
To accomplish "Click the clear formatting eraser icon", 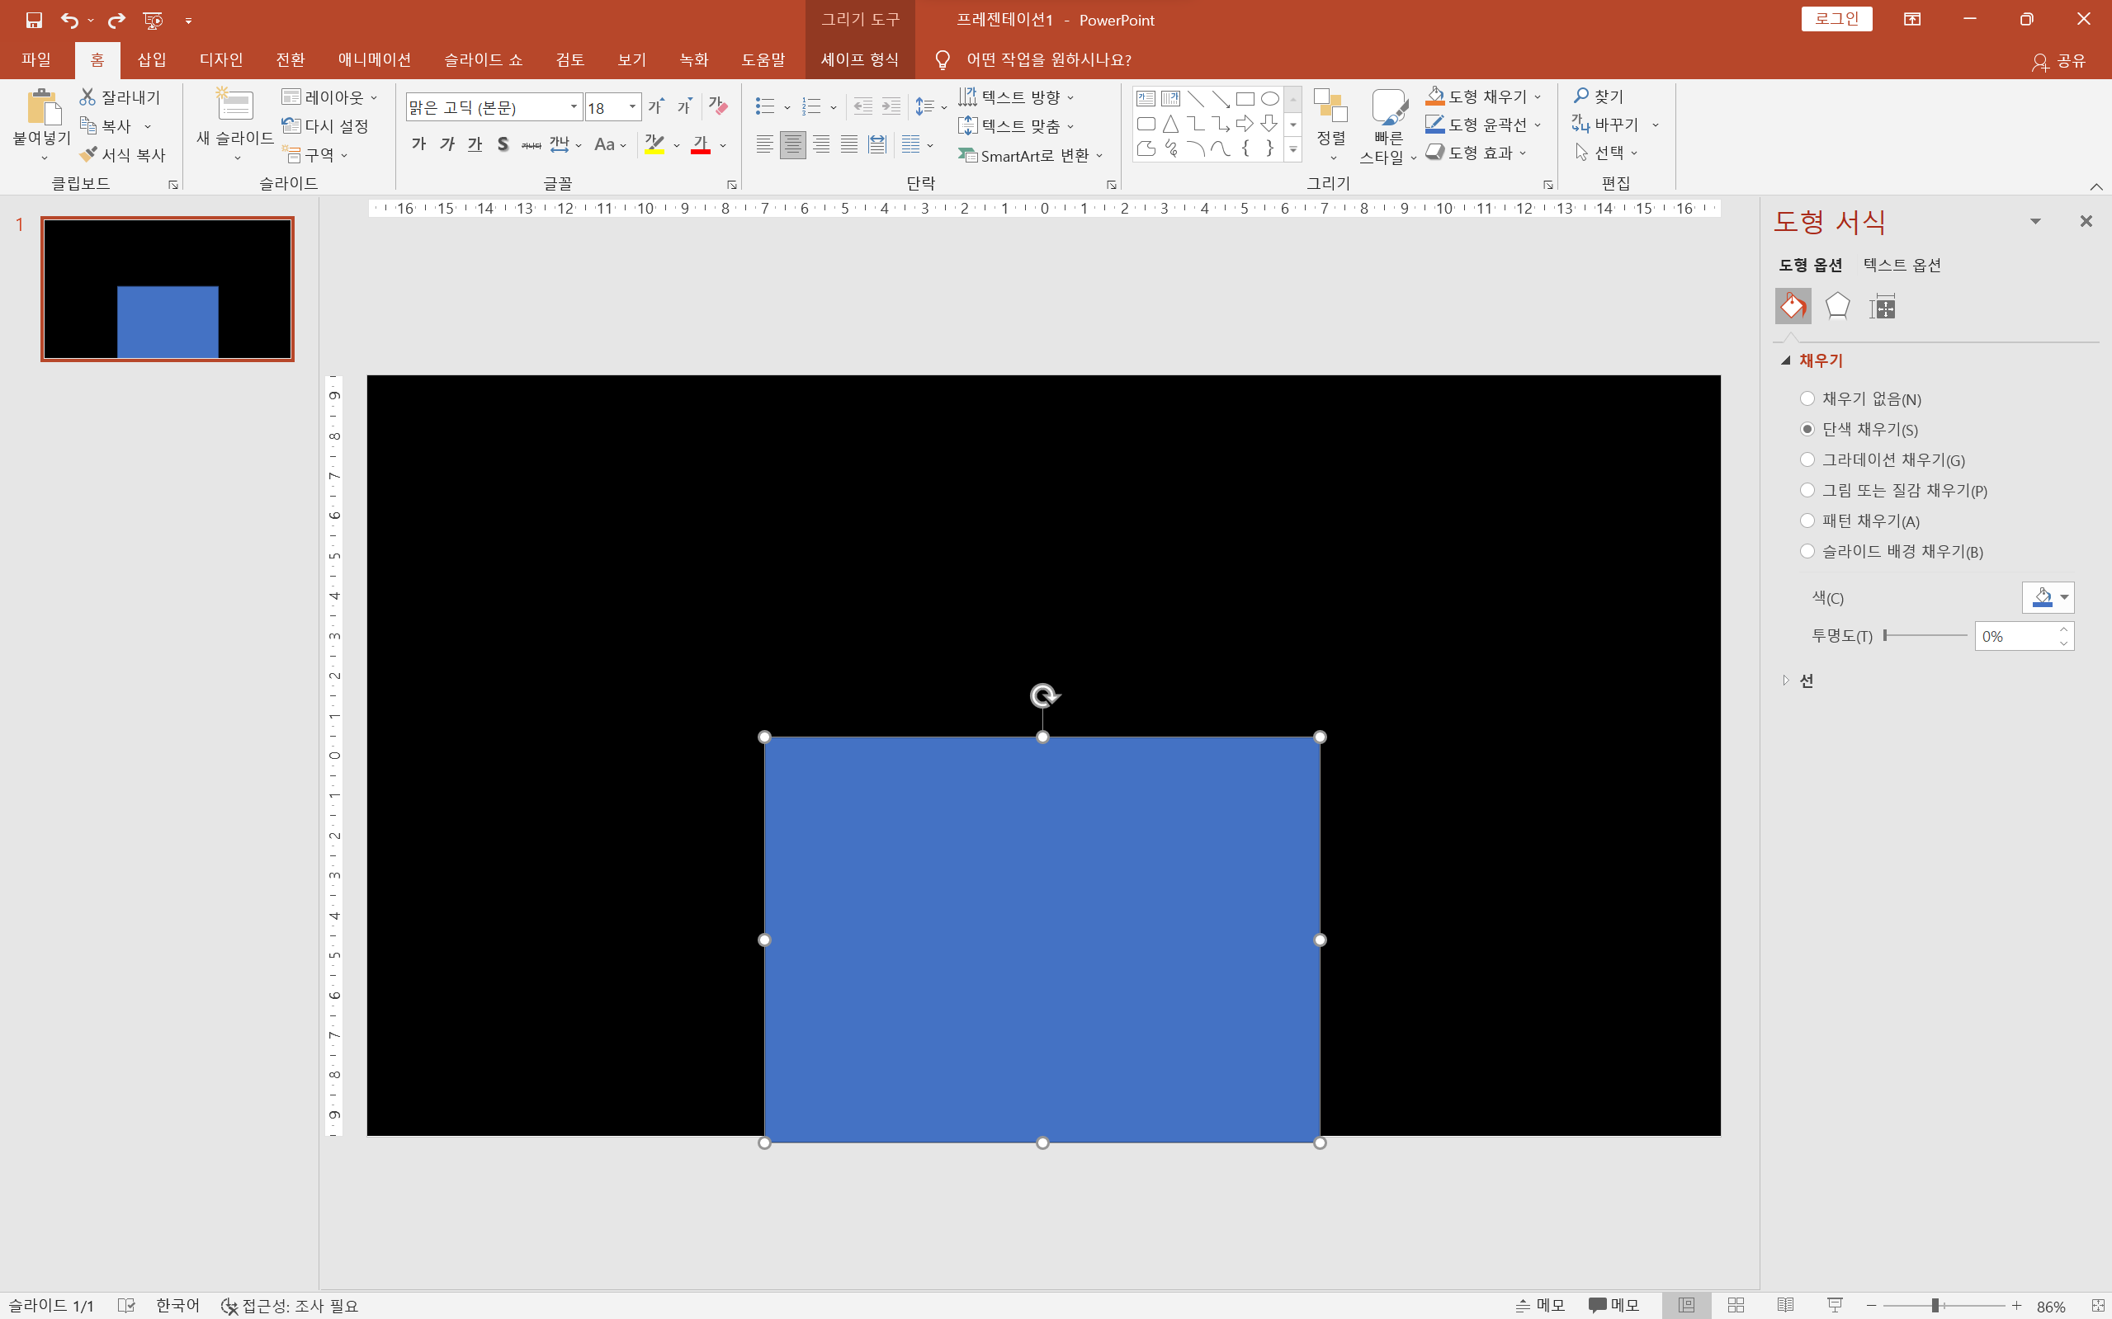I will click(x=717, y=106).
